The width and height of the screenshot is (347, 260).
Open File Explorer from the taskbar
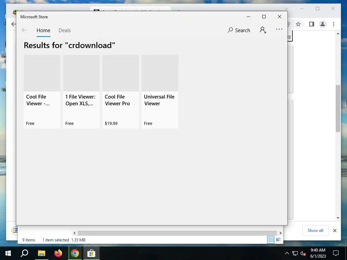[41, 253]
